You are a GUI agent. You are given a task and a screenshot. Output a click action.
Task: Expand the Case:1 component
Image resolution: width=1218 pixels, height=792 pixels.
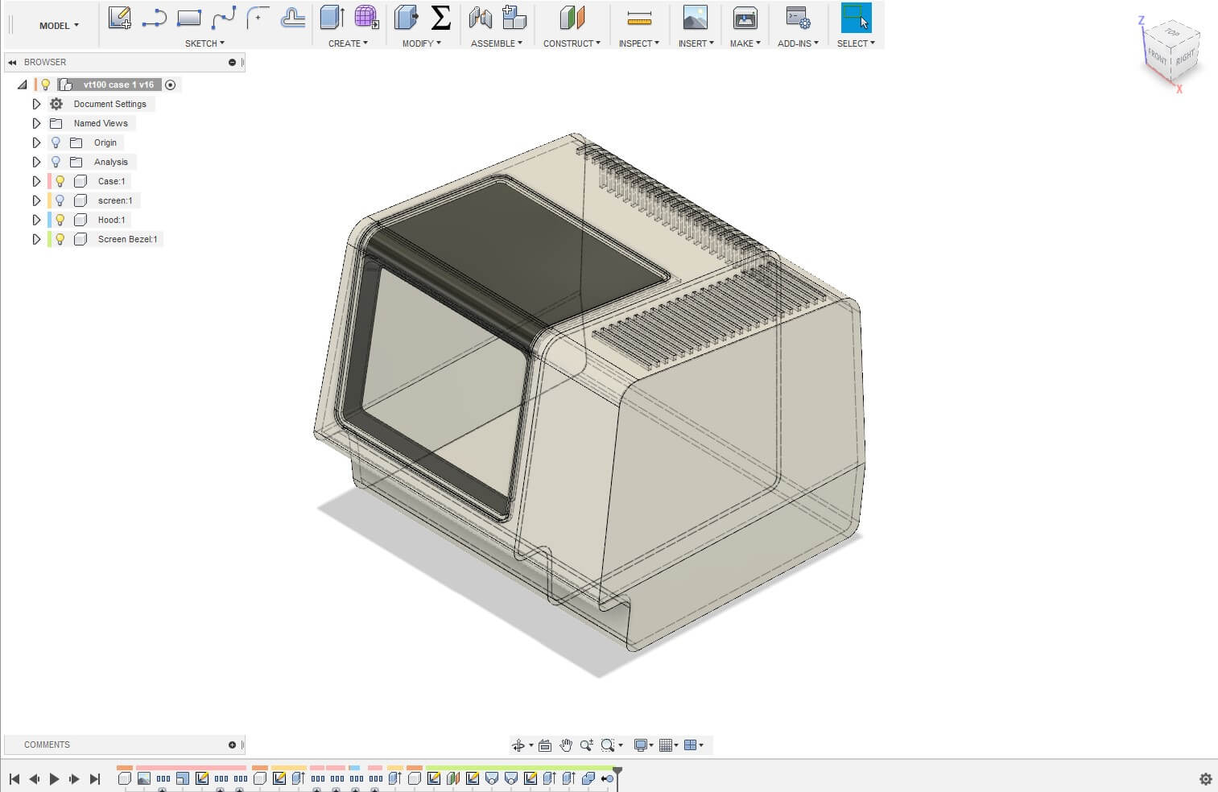tap(36, 181)
